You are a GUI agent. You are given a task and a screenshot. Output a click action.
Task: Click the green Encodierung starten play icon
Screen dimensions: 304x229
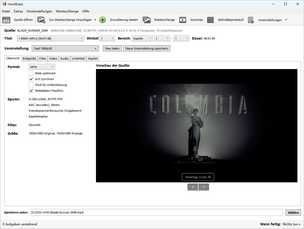click(x=103, y=20)
